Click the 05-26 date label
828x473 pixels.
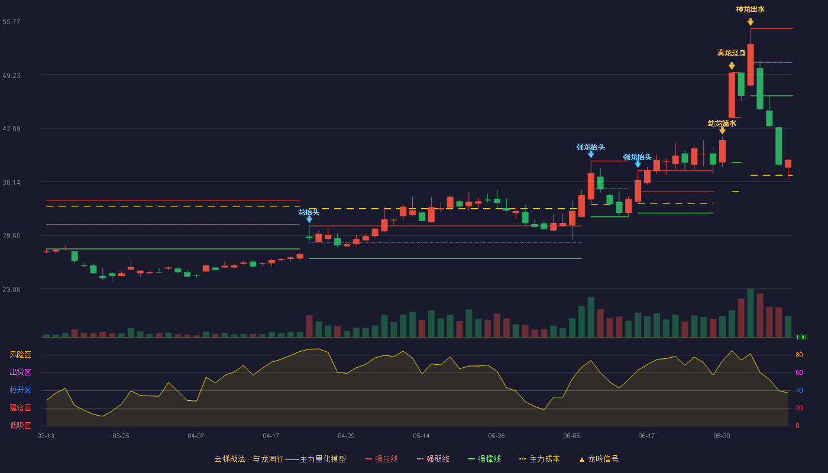[x=496, y=436]
